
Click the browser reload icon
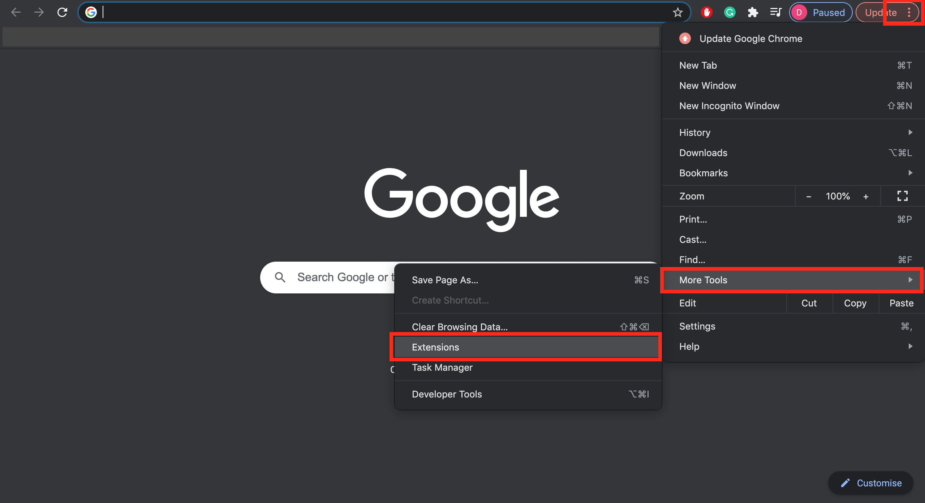point(63,12)
